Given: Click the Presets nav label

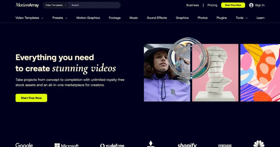Looking at the screenshot, I should (58, 18).
